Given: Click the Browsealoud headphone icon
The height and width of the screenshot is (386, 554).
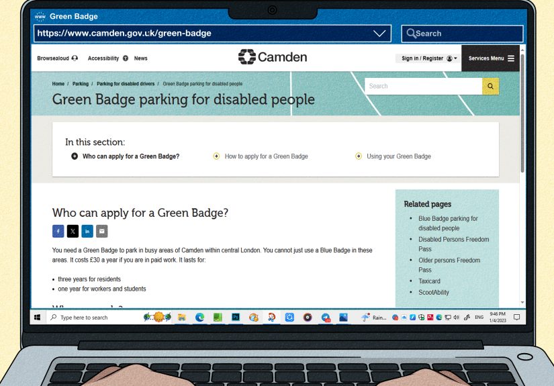Looking at the screenshot, I should pos(75,58).
